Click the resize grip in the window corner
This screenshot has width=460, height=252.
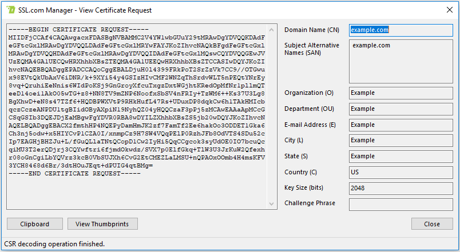455,247
